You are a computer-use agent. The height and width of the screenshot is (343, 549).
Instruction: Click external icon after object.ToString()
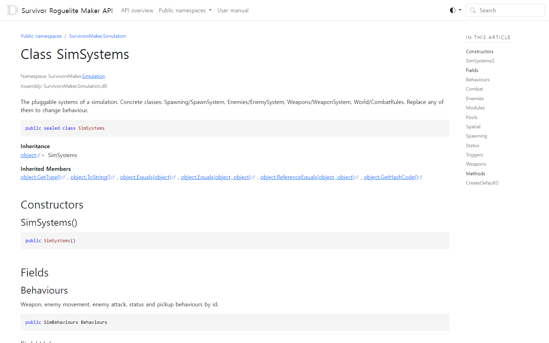pos(113,177)
